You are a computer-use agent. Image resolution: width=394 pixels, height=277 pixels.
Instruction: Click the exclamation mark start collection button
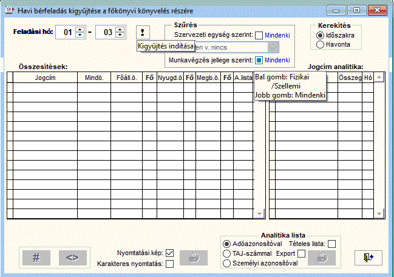(x=141, y=32)
